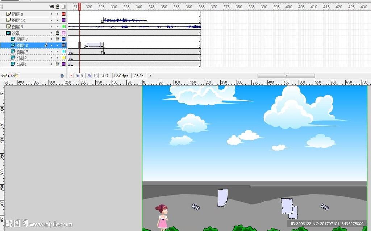The height and width of the screenshot is (231, 371).
Task: Click the lock all layers padlock header icon
Action: (58, 7)
